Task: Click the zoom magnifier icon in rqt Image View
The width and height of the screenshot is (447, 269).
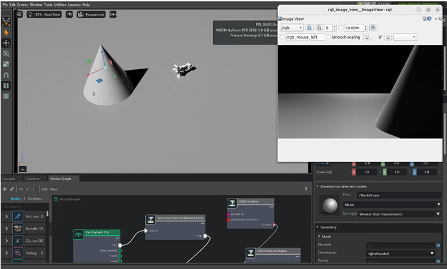Action: 319,28
